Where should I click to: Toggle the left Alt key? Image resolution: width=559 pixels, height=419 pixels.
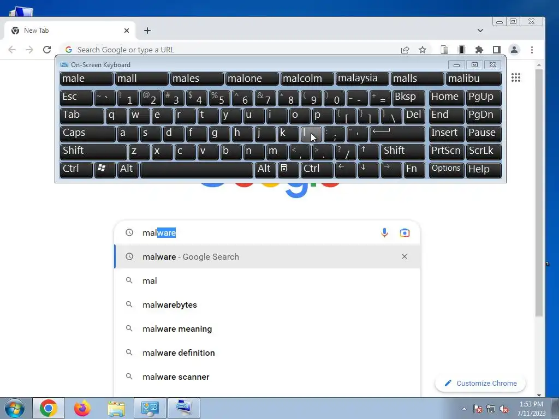coord(128,170)
